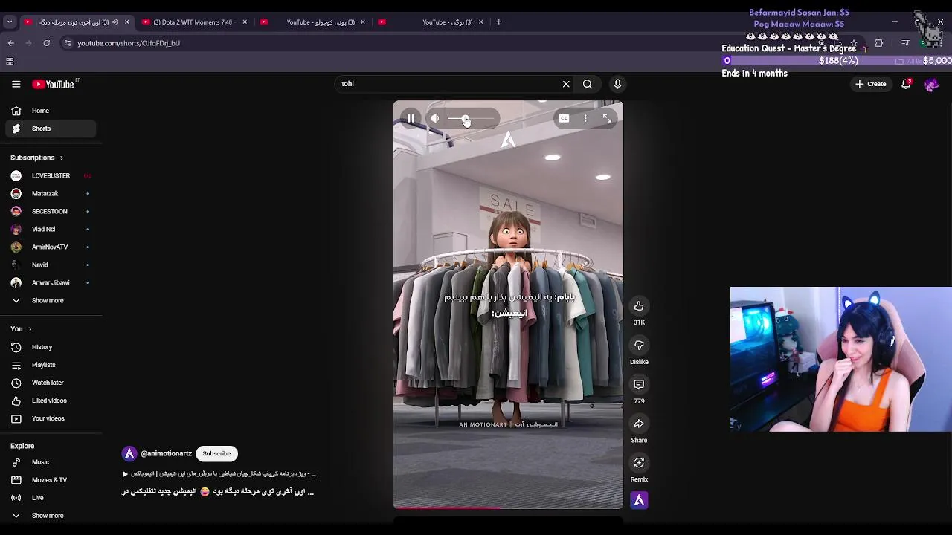Reload the page
The image size is (952, 535).
[46, 43]
